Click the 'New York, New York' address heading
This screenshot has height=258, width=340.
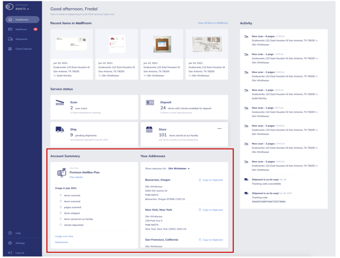tap(158, 210)
